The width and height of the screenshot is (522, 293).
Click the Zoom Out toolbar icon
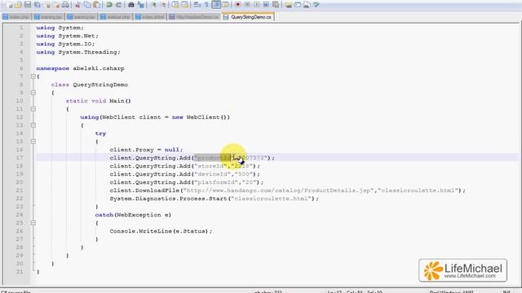pyautogui.click(x=163, y=5)
